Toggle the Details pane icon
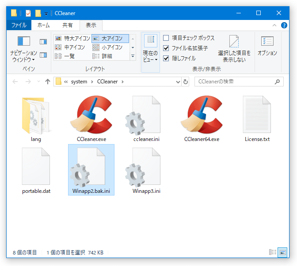297x266 pixels. [x=43, y=55]
